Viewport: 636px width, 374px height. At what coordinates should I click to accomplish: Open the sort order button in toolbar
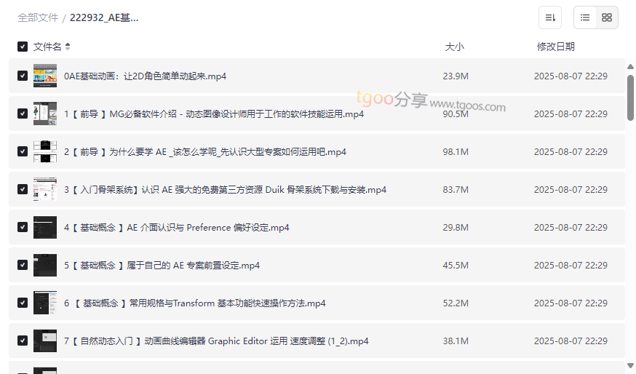coord(549,17)
